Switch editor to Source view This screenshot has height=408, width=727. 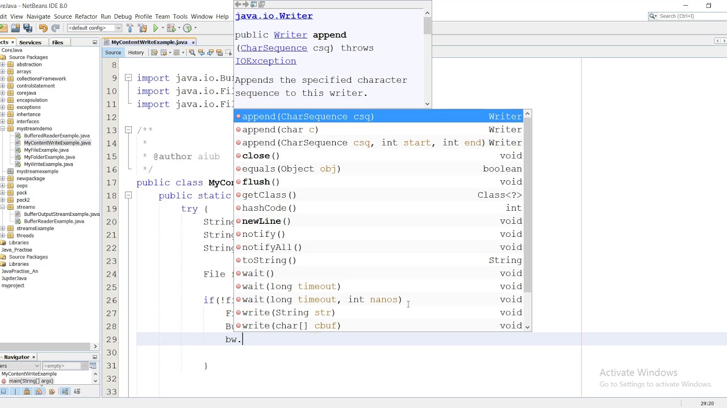click(113, 53)
